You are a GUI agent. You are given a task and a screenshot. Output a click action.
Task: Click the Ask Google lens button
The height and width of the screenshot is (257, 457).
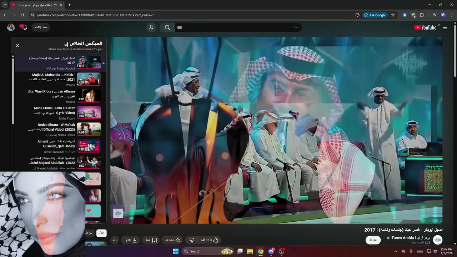[x=375, y=15]
